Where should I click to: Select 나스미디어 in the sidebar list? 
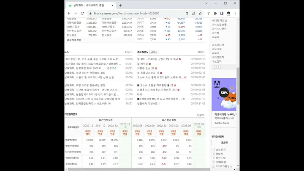coord(218,45)
